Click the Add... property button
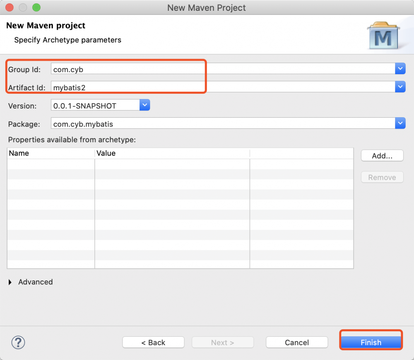 (382, 156)
